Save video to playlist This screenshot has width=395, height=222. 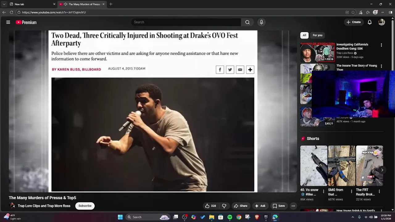point(279,206)
